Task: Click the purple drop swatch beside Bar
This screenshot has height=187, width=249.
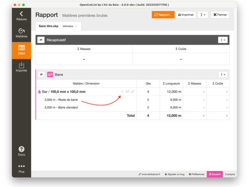Action: pyautogui.click(x=39, y=92)
